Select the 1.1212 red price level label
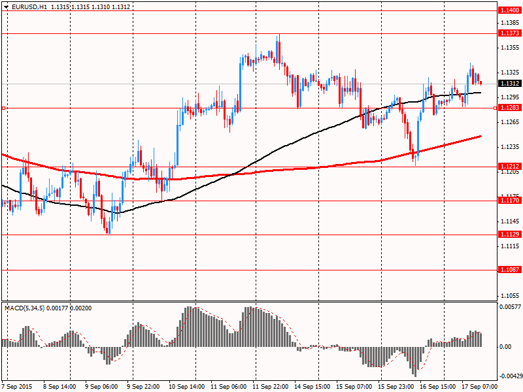 pos(509,166)
